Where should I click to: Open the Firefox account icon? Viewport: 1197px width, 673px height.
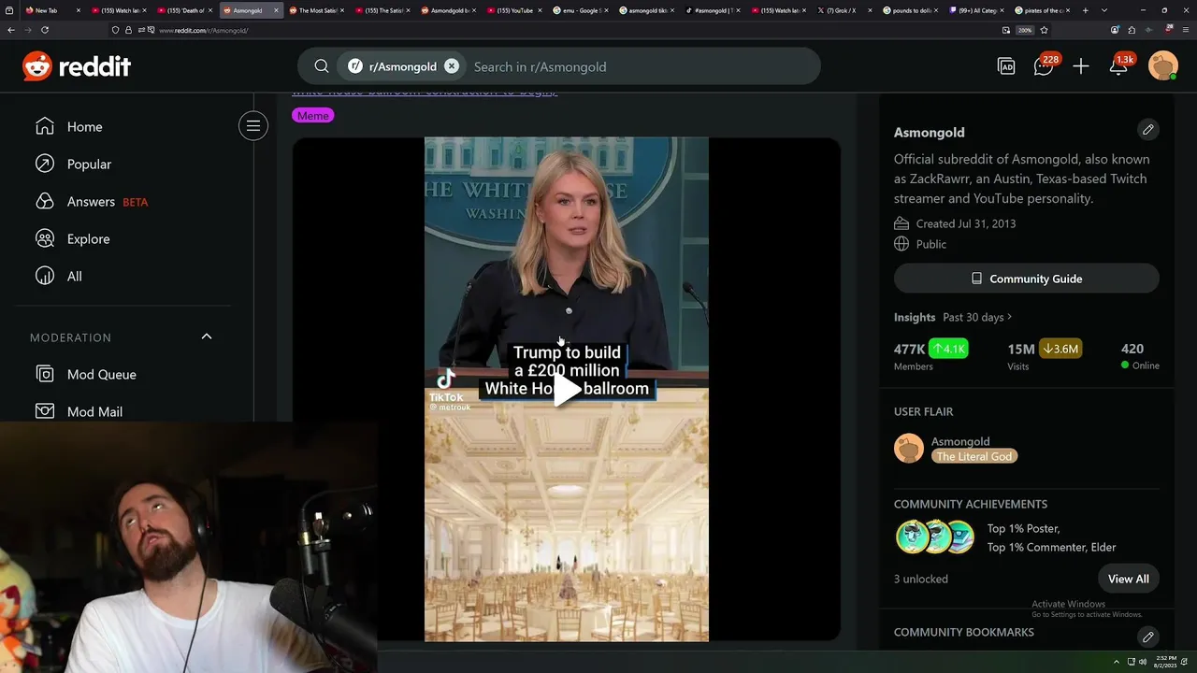click(1115, 30)
